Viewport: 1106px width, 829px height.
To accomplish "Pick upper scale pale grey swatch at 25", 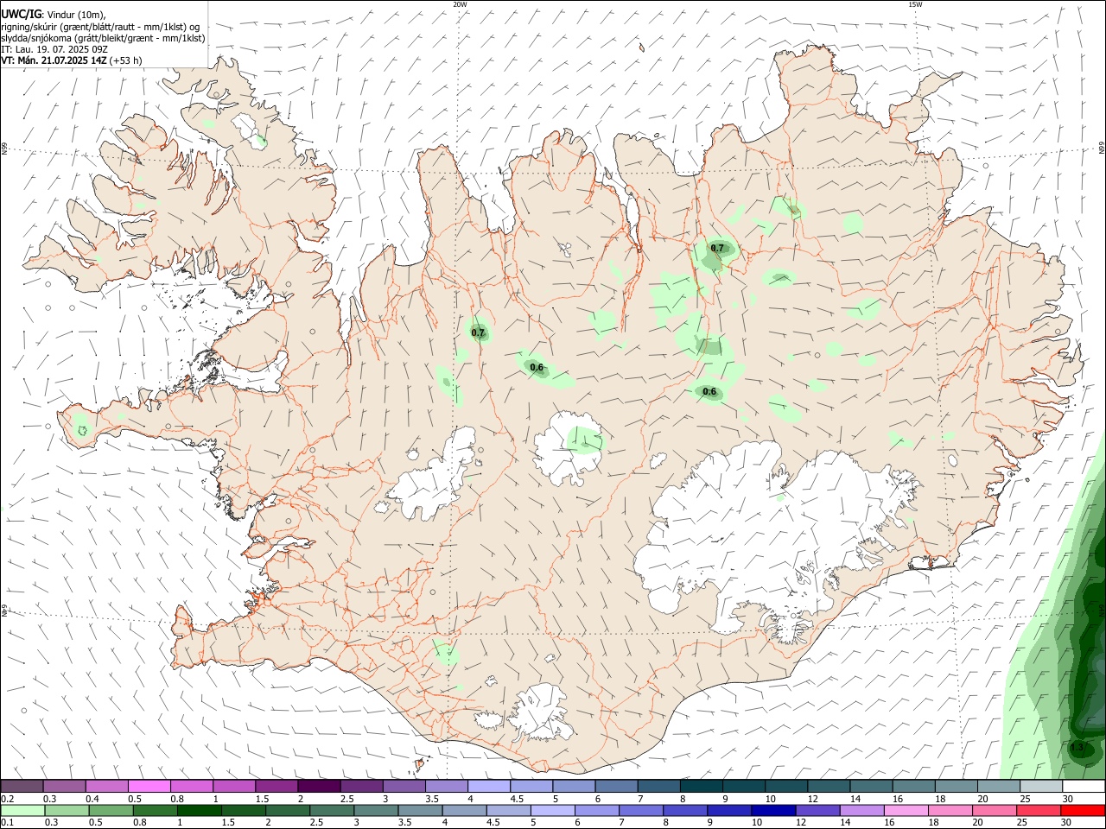I will (x=1042, y=787).
